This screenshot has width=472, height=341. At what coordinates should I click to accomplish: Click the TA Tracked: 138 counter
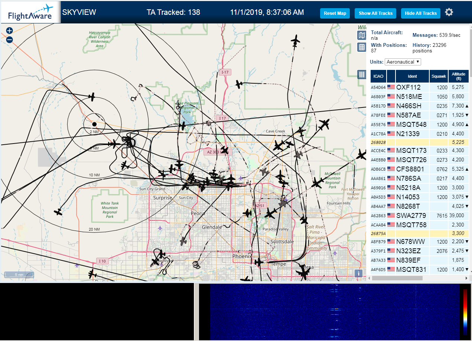(x=173, y=12)
